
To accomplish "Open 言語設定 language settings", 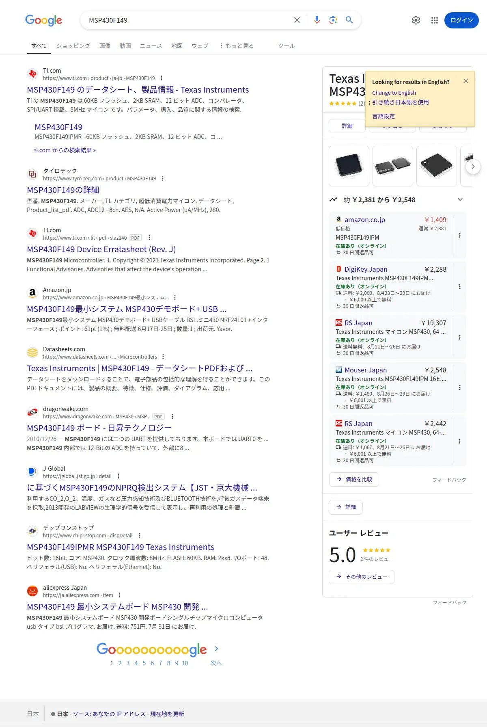I will click(x=384, y=116).
